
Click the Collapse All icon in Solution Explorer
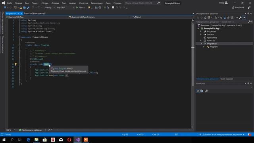(x=228, y=17)
